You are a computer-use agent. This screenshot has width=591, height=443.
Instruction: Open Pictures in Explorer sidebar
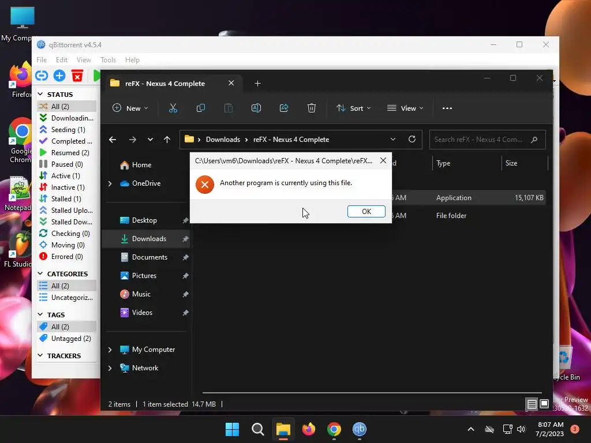[144, 276]
